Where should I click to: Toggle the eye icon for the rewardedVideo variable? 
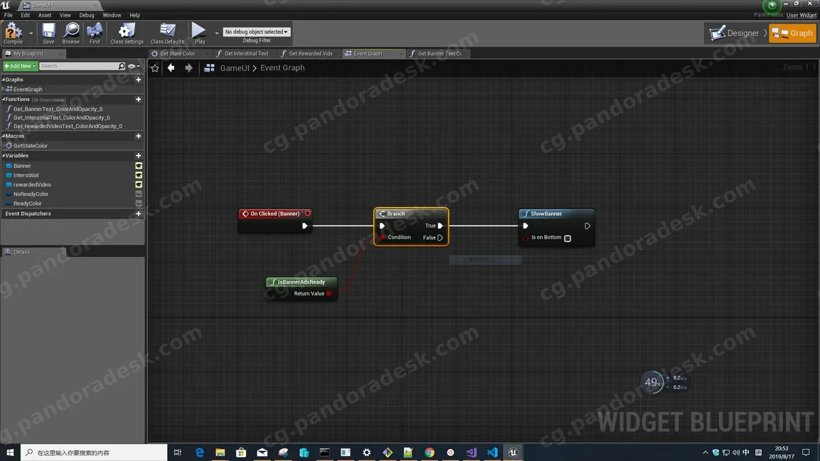pos(138,185)
